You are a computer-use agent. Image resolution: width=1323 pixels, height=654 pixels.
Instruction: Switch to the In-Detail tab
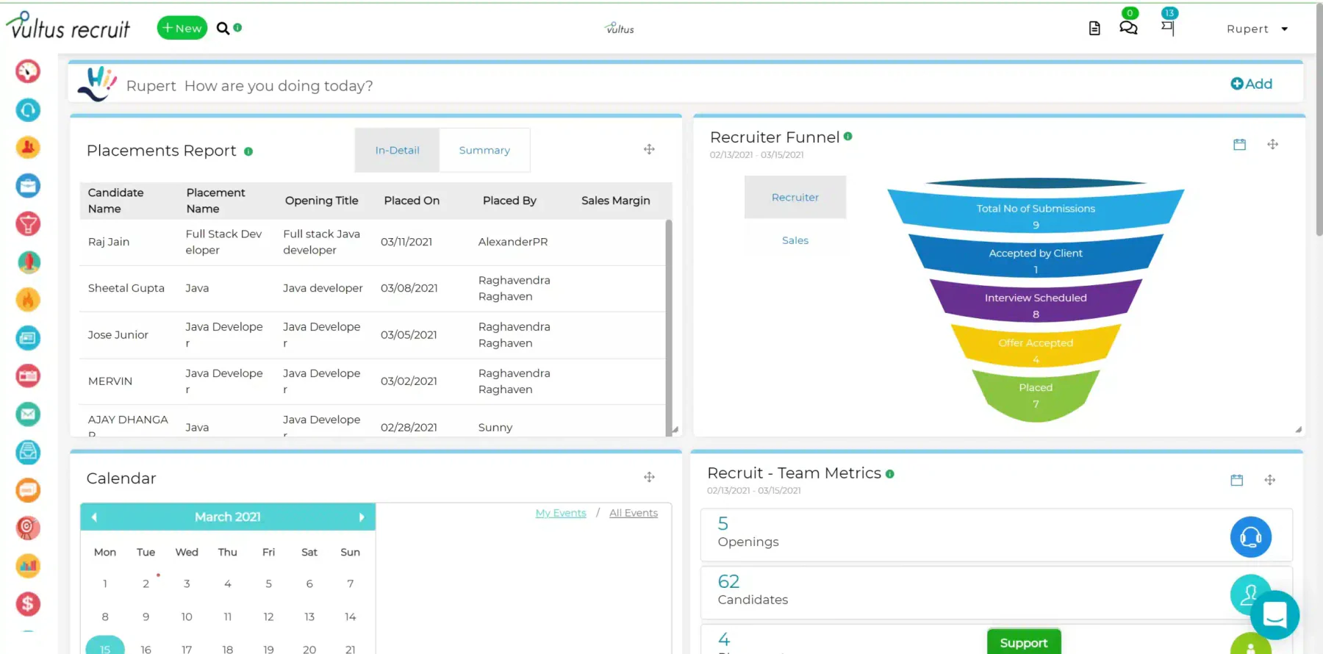click(x=397, y=150)
